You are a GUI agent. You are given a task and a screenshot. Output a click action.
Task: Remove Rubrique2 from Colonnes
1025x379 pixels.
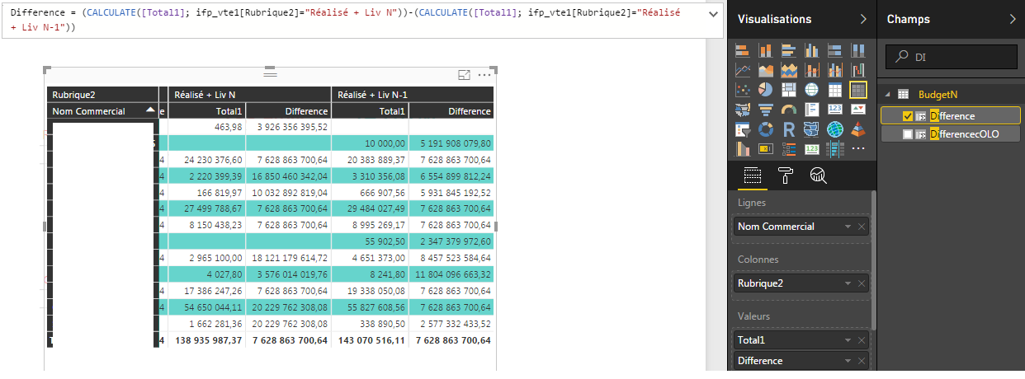point(862,283)
